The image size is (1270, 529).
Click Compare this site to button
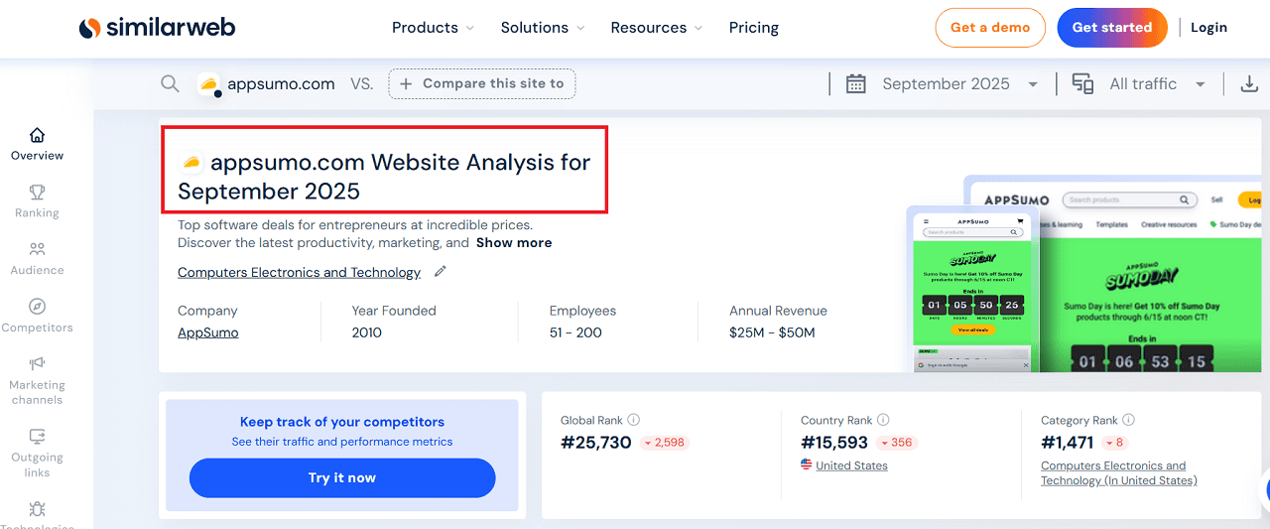pyautogui.click(x=482, y=83)
